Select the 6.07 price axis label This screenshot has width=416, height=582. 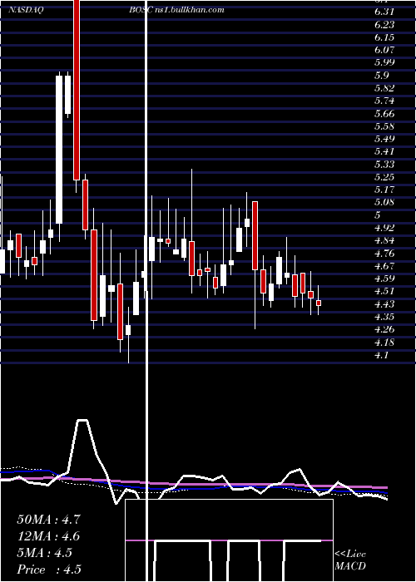(x=384, y=50)
